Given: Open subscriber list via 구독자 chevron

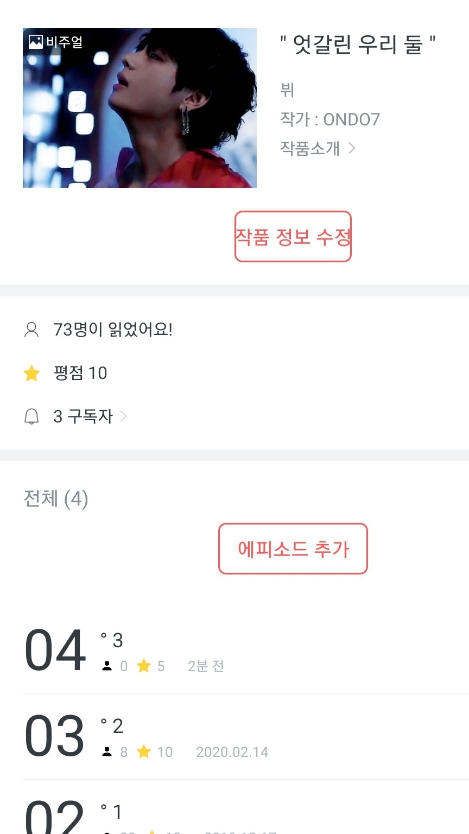Looking at the screenshot, I should click(x=123, y=416).
